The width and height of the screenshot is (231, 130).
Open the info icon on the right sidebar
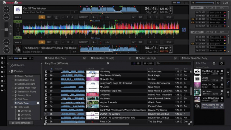pos(228,93)
